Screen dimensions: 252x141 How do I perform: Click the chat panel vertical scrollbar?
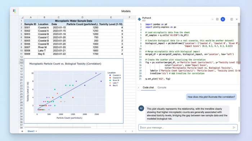239,114
